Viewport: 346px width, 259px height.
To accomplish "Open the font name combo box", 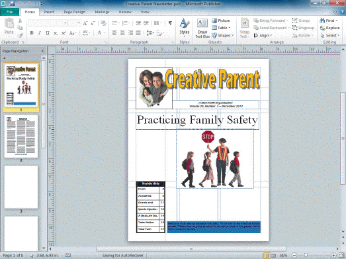I will point(47,23).
